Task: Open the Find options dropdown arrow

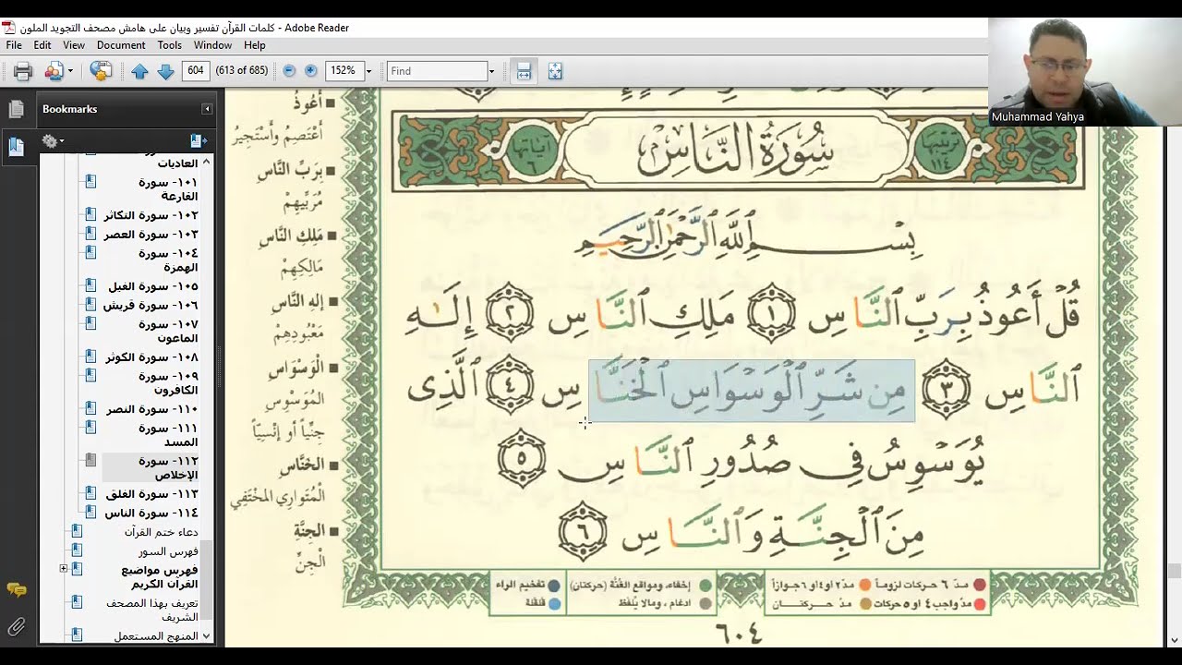Action: tap(491, 71)
